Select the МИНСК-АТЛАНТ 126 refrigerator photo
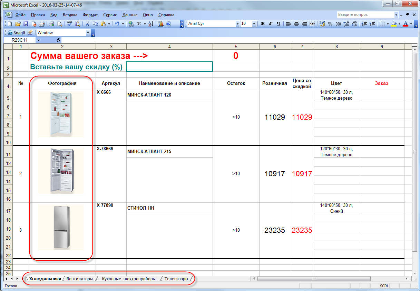The image size is (420, 291). point(61,114)
